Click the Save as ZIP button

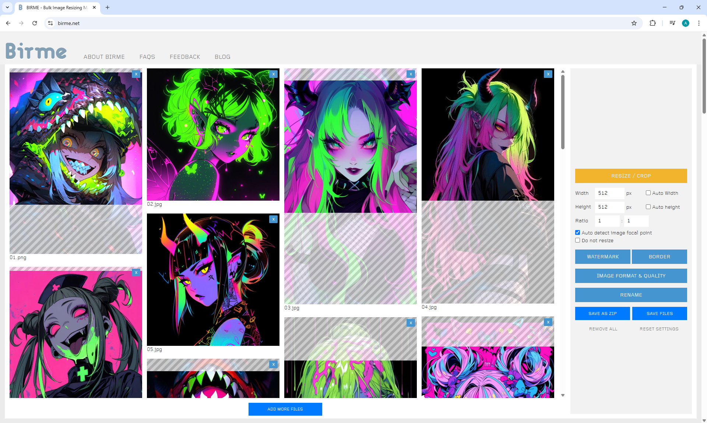tap(602, 313)
